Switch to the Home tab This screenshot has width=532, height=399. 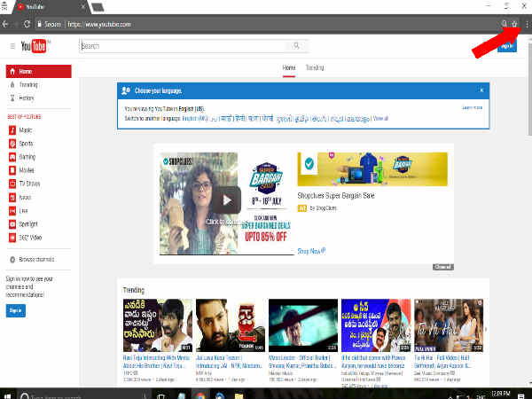289,68
